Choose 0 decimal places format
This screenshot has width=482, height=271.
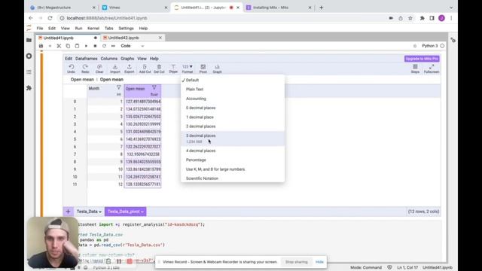[233, 108]
